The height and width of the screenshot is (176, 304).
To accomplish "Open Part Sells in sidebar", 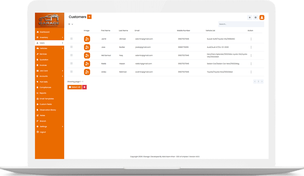I will (50, 82).
